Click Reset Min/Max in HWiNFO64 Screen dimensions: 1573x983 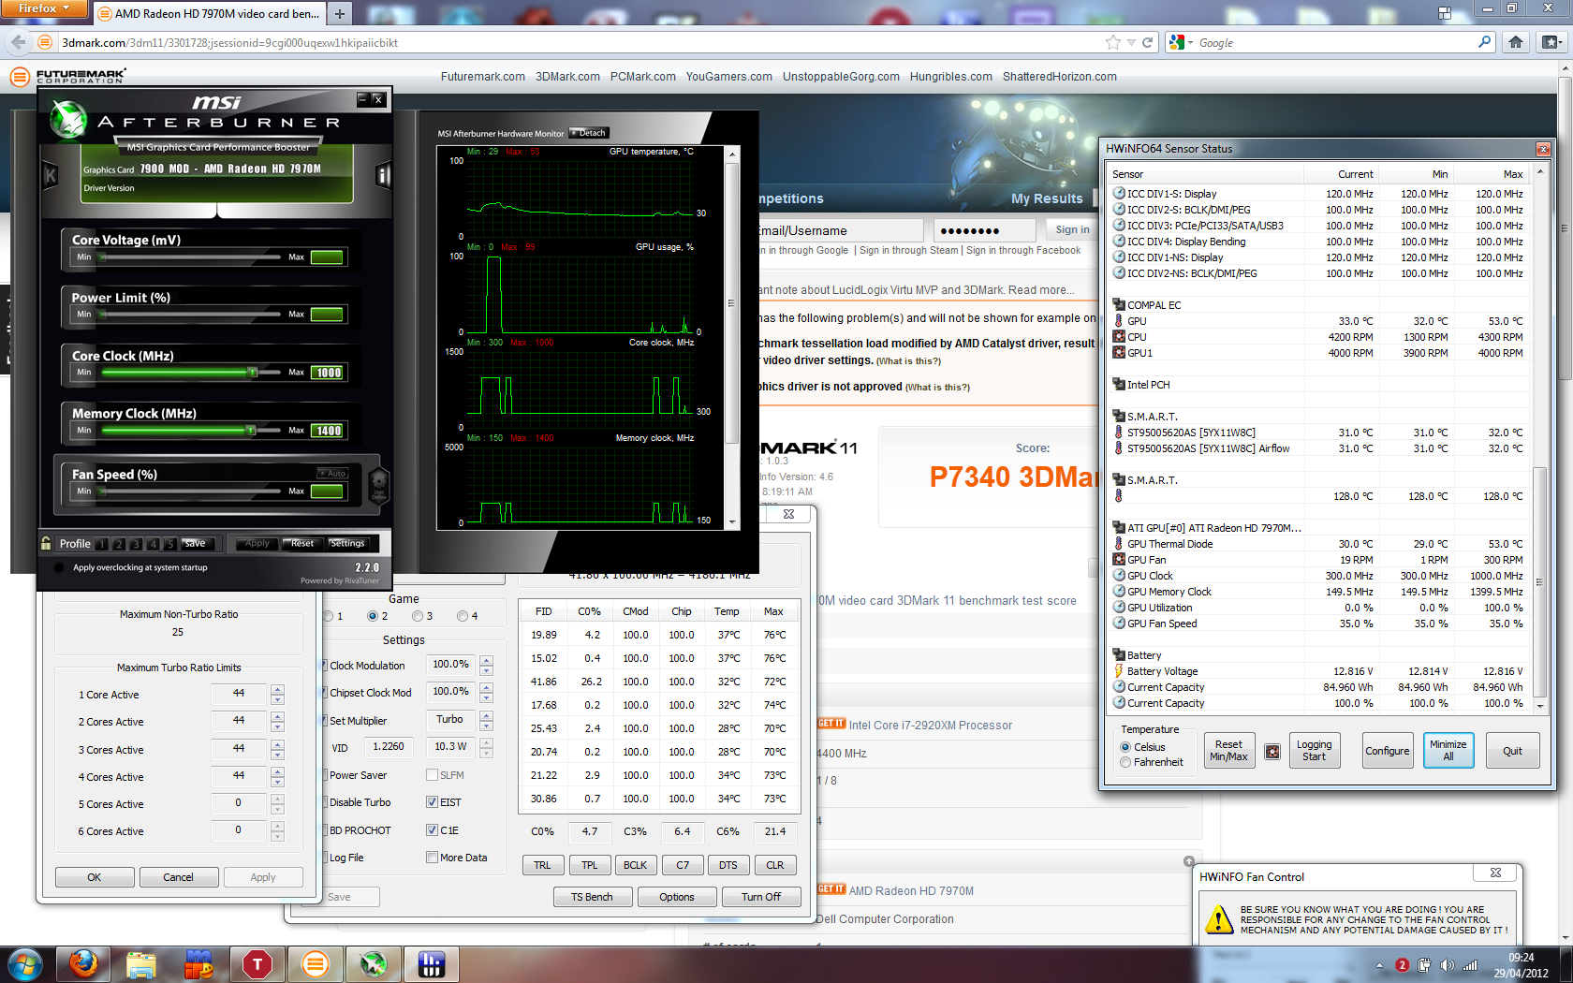pyautogui.click(x=1228, y=751)
